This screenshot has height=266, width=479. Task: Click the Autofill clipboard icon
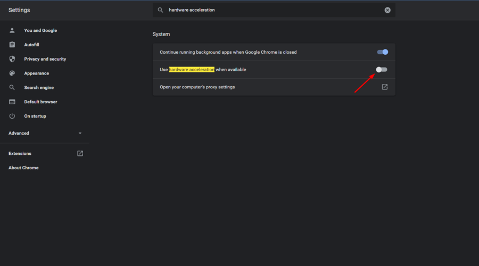pyautogui.click(x=12, y=45)
